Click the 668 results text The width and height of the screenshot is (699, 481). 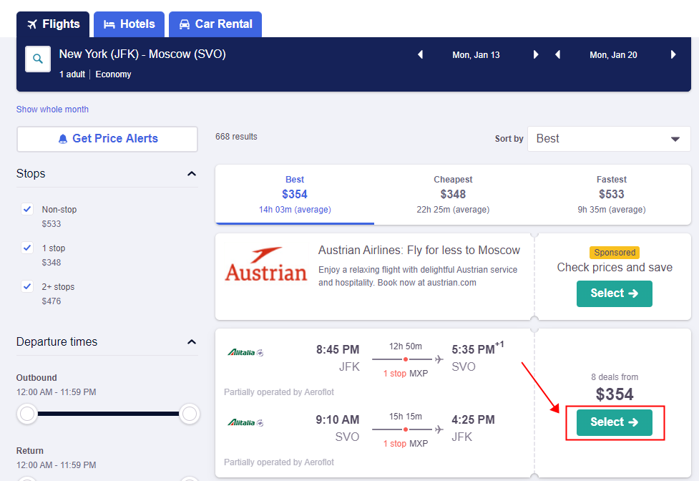[236, 137]
